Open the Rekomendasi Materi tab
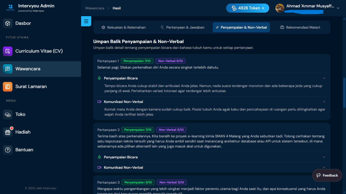This screenshot has width=346, height=194. point(300,27)
